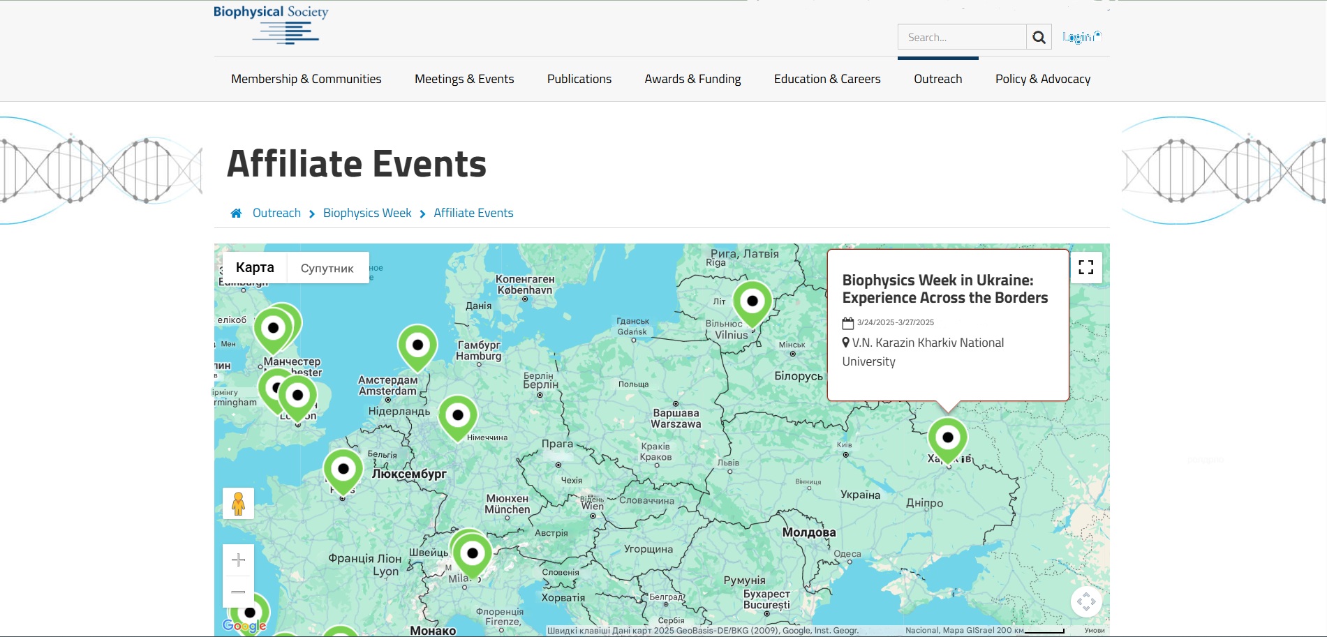The width and height of the screenshot is (1327, 637).
Task: Open Education & Careers menu
Action: pos(827,79)
